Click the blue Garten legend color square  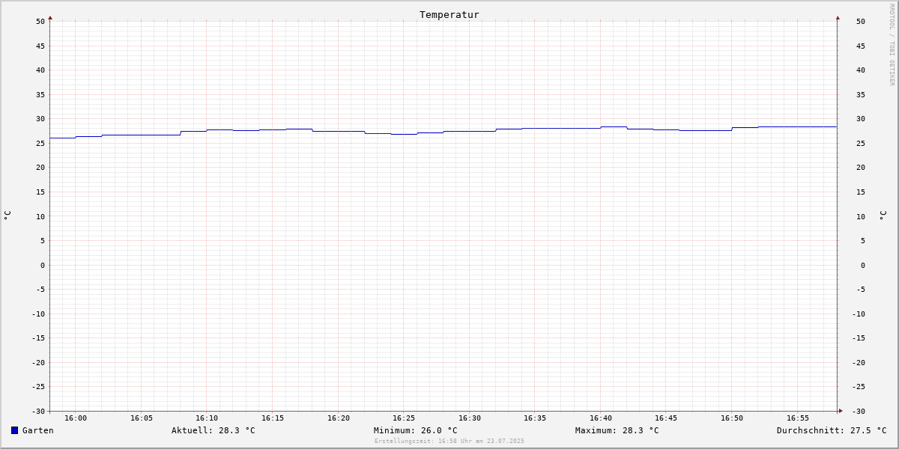[14, 430]
